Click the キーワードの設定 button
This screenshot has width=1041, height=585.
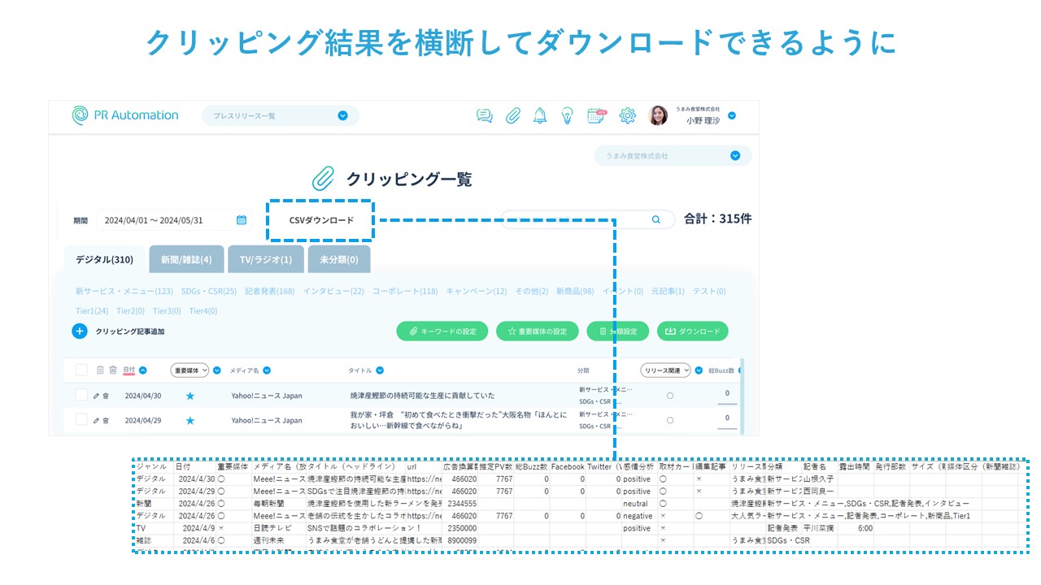tap(442, 331)
